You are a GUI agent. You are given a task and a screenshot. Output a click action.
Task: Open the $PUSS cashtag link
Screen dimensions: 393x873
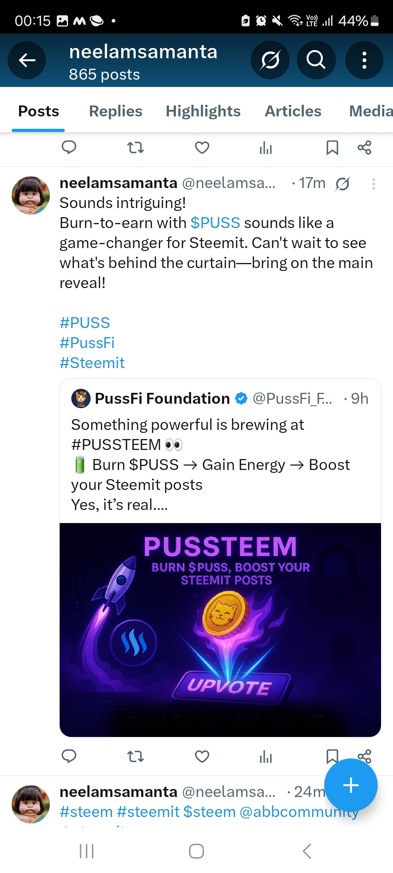pos(215,223)
